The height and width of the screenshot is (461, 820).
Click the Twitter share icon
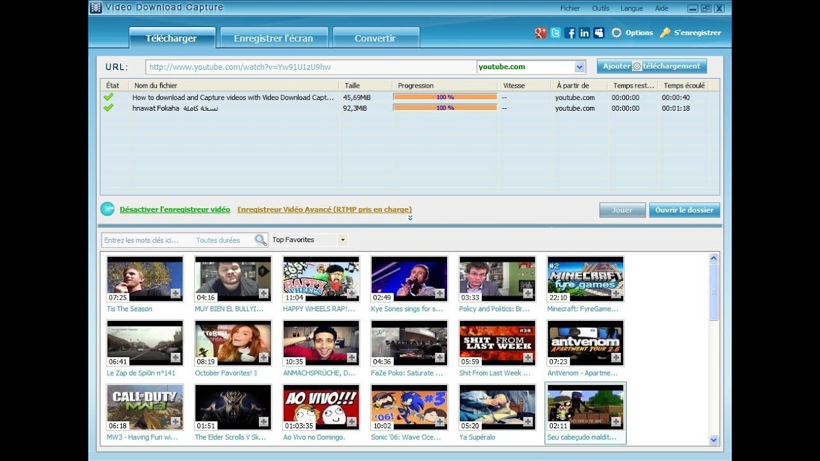555,33
